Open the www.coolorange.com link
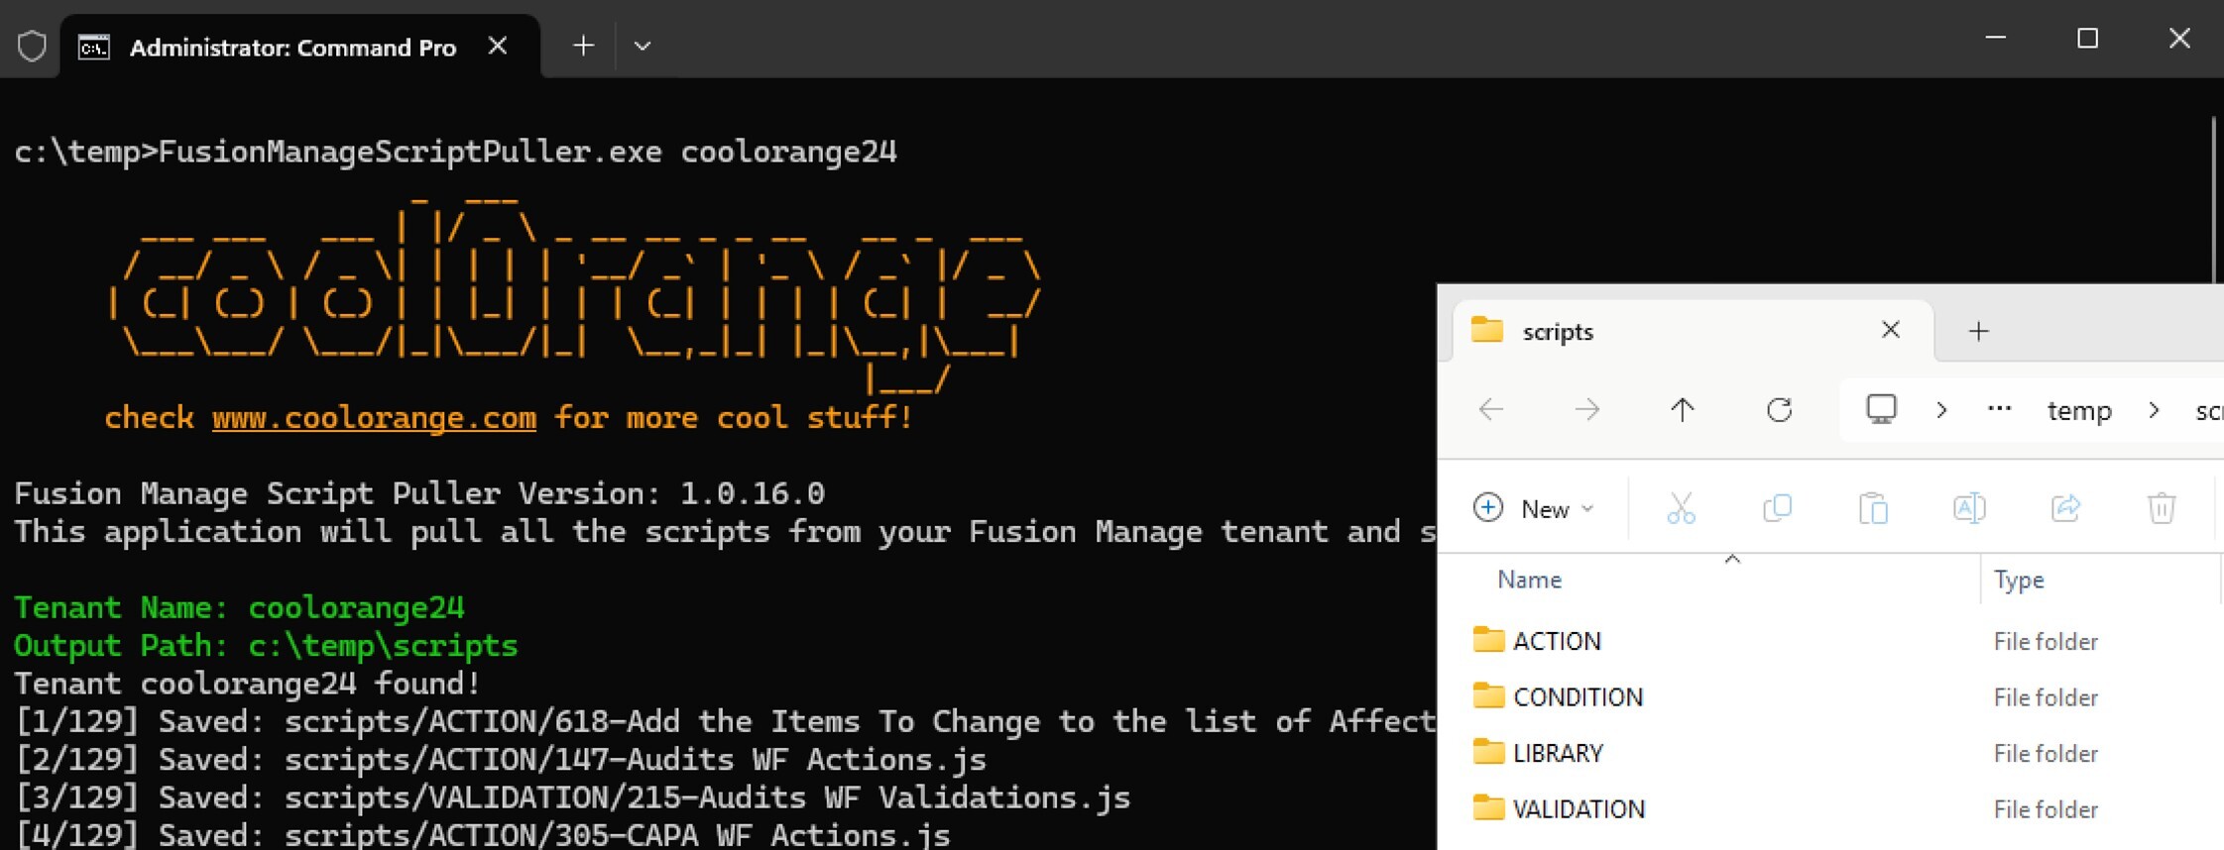Screen dimensions: 2224x850 click(374, 417)
